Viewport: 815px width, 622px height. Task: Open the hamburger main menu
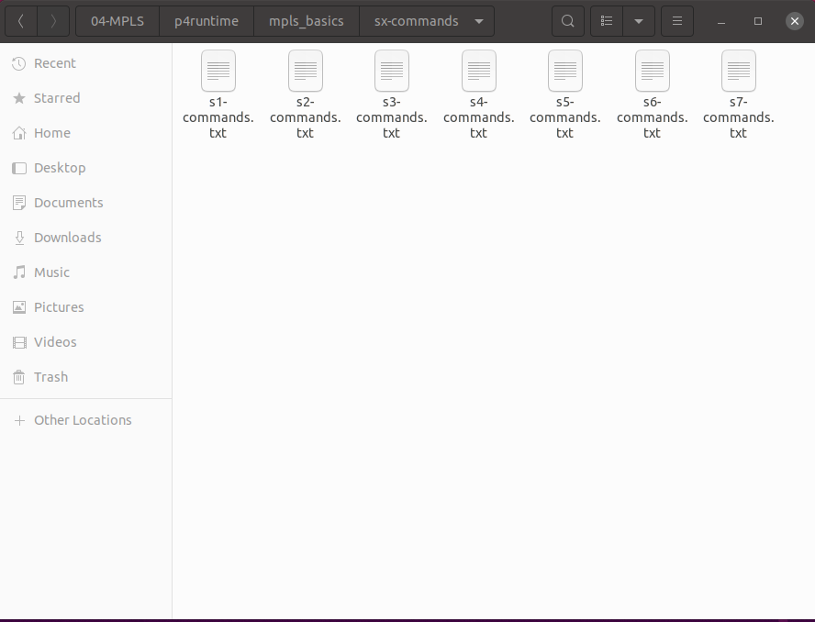coord(677,21)
